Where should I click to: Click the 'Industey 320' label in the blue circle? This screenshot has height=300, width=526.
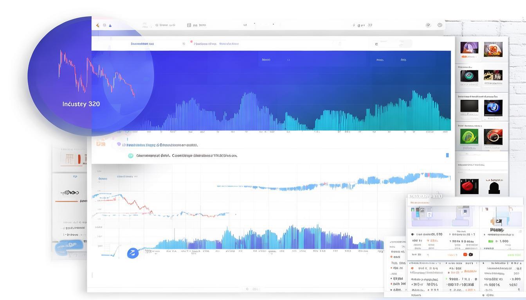coord(81,104)
